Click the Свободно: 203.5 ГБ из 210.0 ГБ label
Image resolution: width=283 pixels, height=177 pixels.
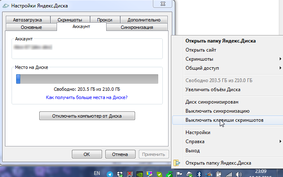(87, 89)
